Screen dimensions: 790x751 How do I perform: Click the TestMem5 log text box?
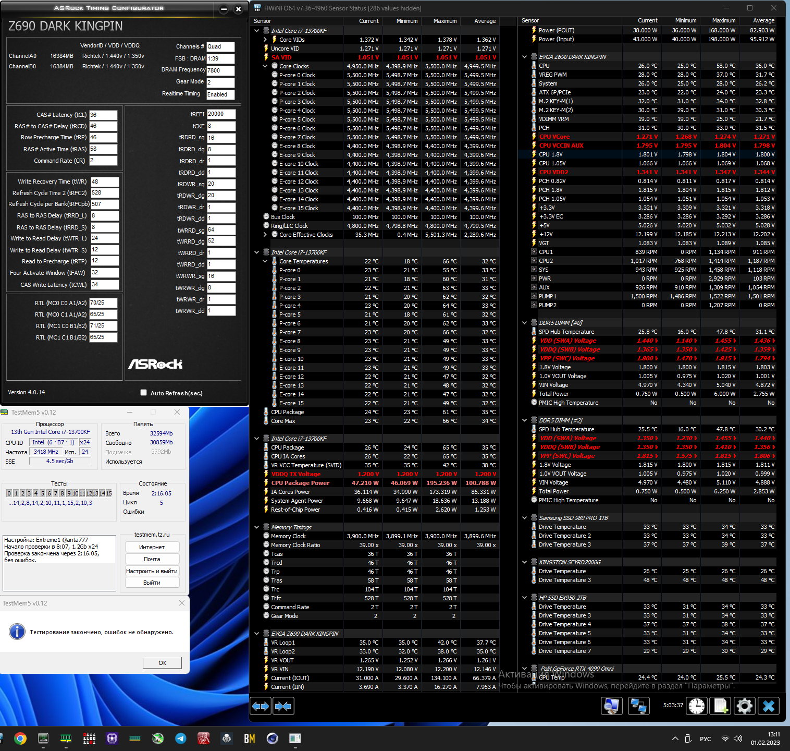click(x=59, y=563)
